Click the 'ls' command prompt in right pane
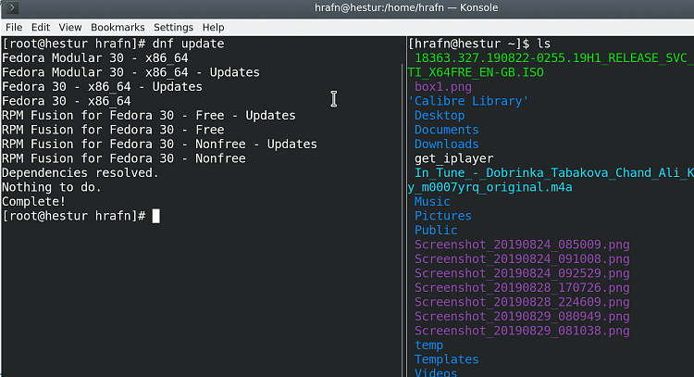Image resolution: width=694 pixels, height=377 pixels. (479, 44)
